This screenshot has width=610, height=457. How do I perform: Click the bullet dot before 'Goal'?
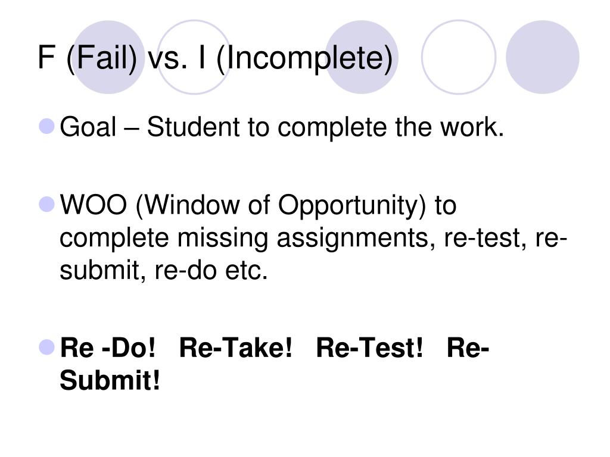tap(47, 126)
